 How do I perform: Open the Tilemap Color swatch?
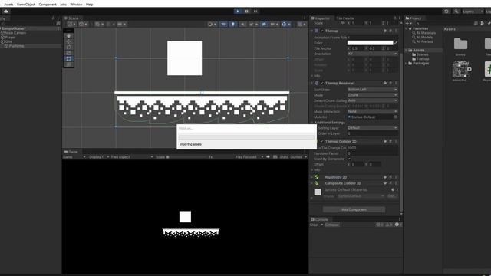coord(370,43)
